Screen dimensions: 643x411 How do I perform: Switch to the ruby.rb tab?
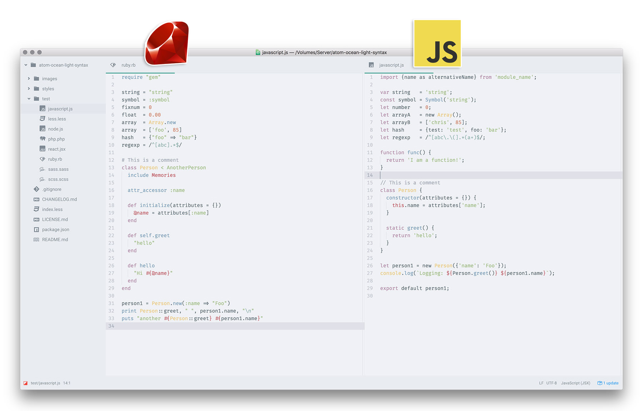coord(140,65)
